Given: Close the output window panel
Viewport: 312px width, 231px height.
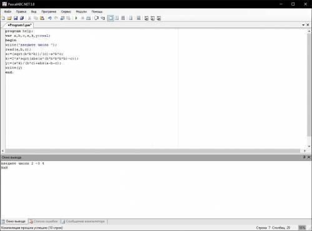Looking at the screenshot, I should click(x=309, y=157).
